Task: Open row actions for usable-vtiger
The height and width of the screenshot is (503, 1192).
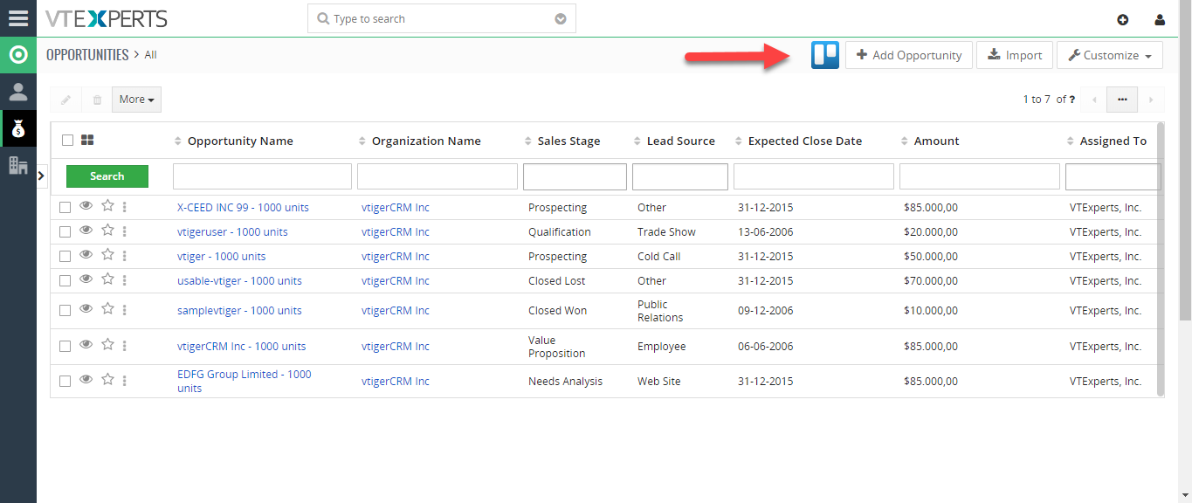Action: pos(125,280)
